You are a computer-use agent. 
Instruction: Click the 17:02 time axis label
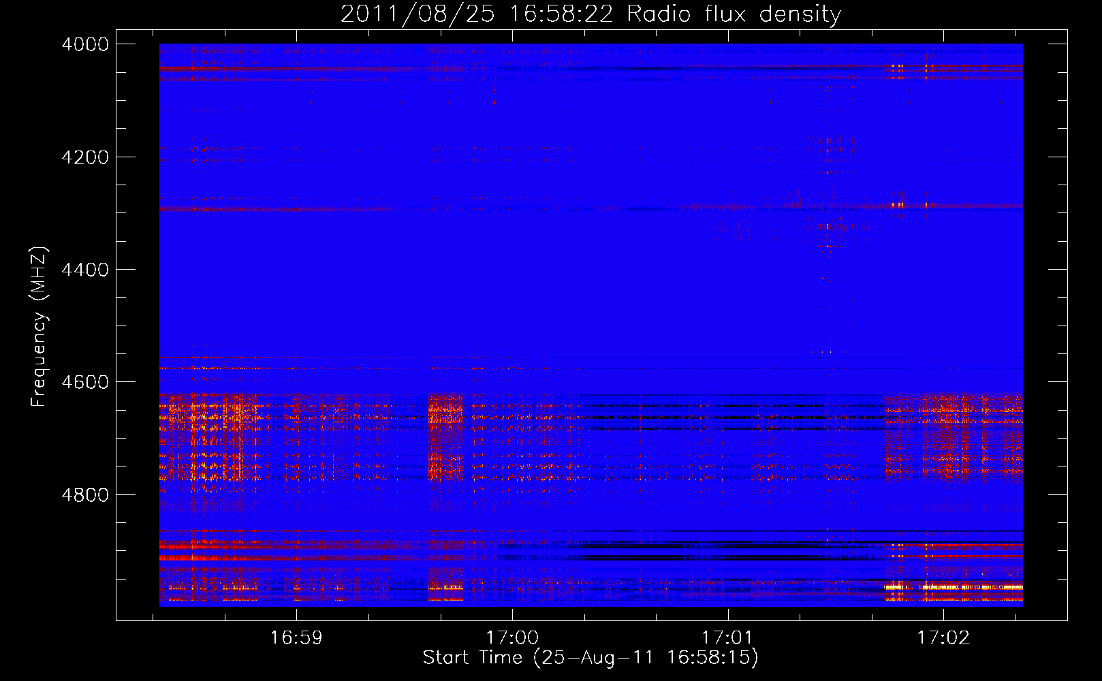[943, 637]
